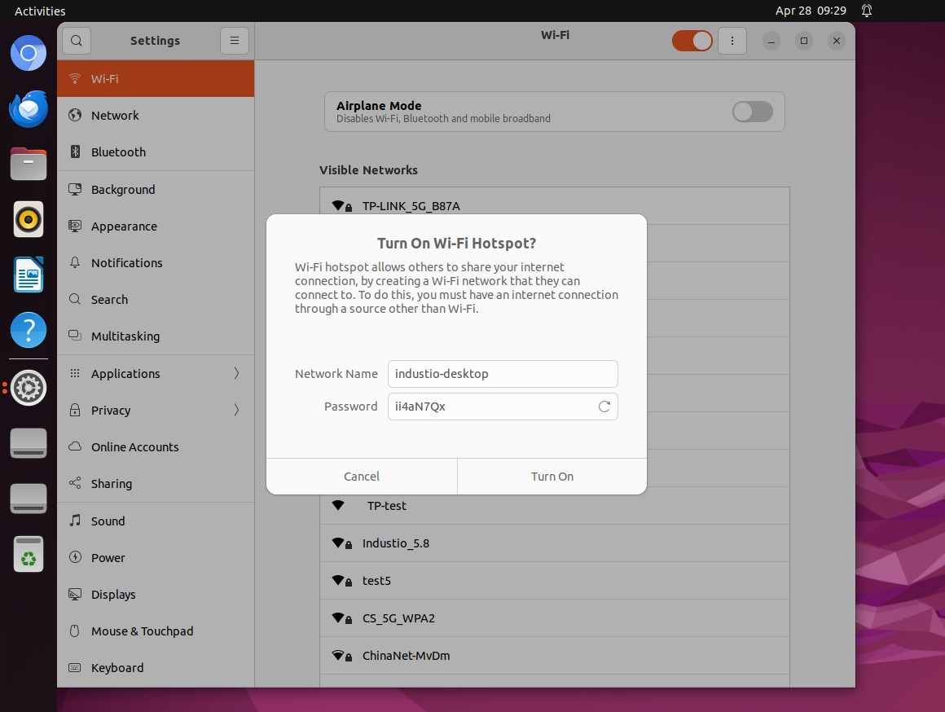Toggle the Wi-Fi switch in header

pos(692,41)
